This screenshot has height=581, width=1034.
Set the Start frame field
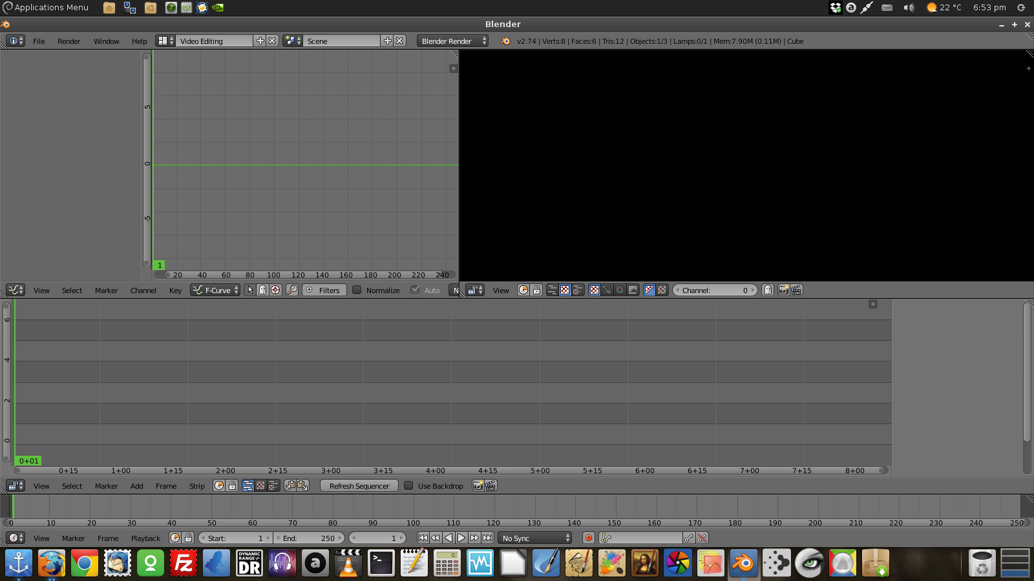coord(235,538)
